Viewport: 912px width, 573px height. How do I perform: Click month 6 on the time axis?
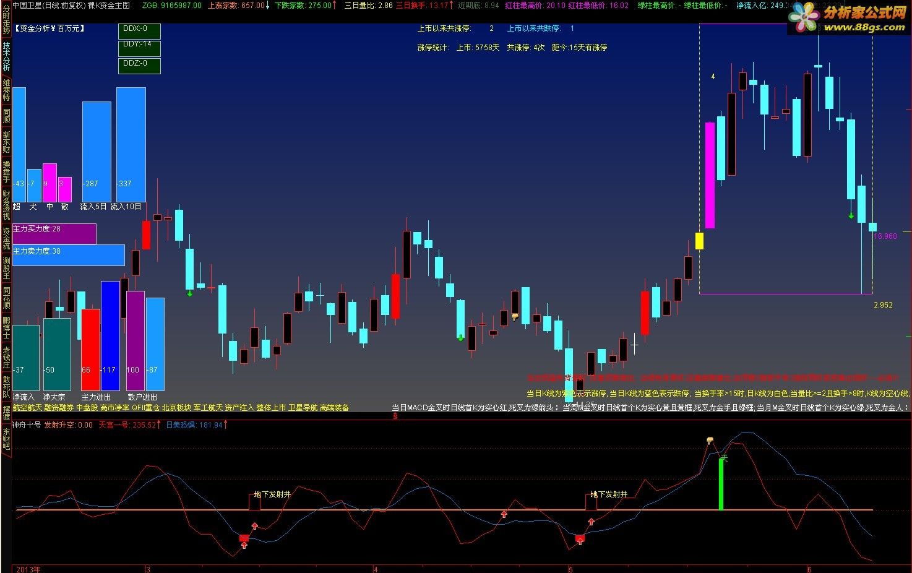tap(809, 569)
